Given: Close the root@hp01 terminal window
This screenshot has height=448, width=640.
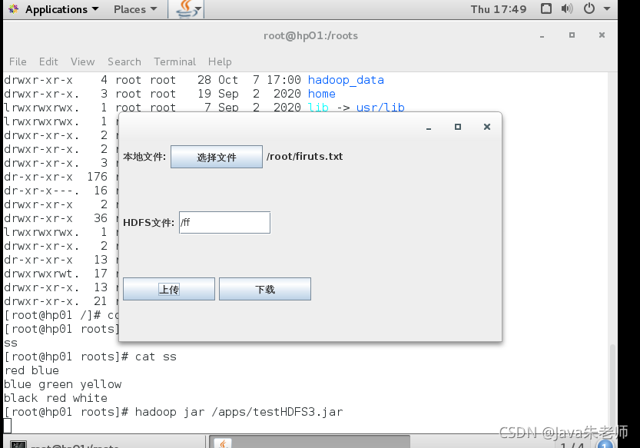Looking at the screenshot, I should pos(602,35).
